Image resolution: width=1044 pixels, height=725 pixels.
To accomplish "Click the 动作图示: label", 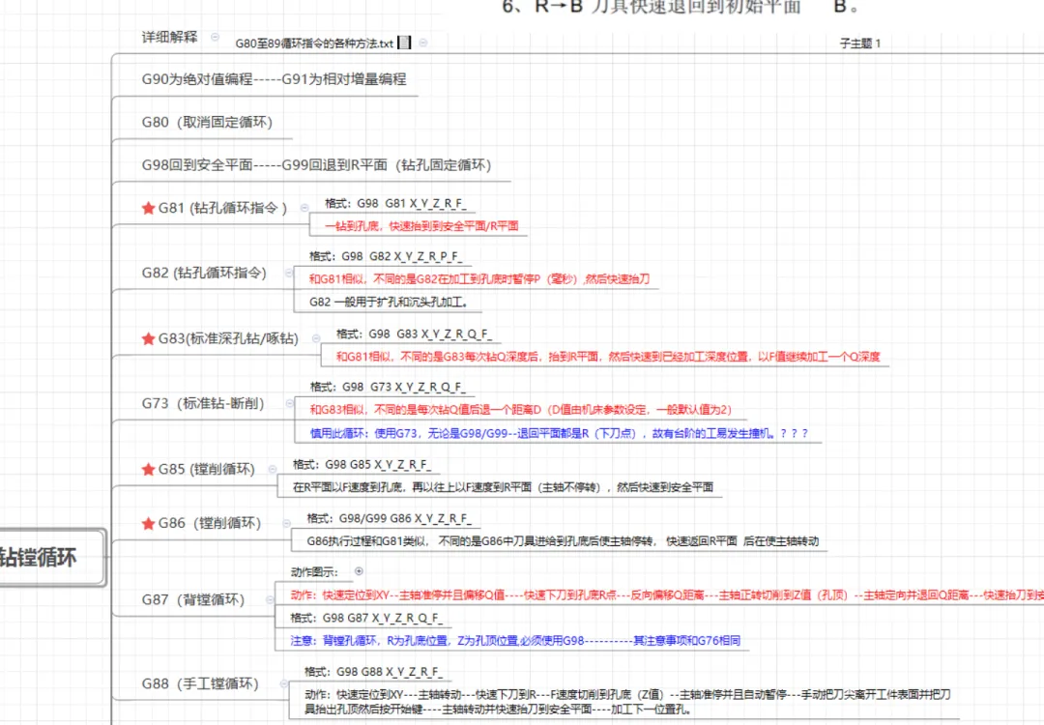I will point(315,572).
